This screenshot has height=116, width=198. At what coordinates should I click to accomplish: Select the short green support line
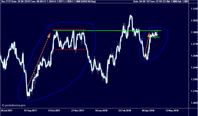coord(155,37)
